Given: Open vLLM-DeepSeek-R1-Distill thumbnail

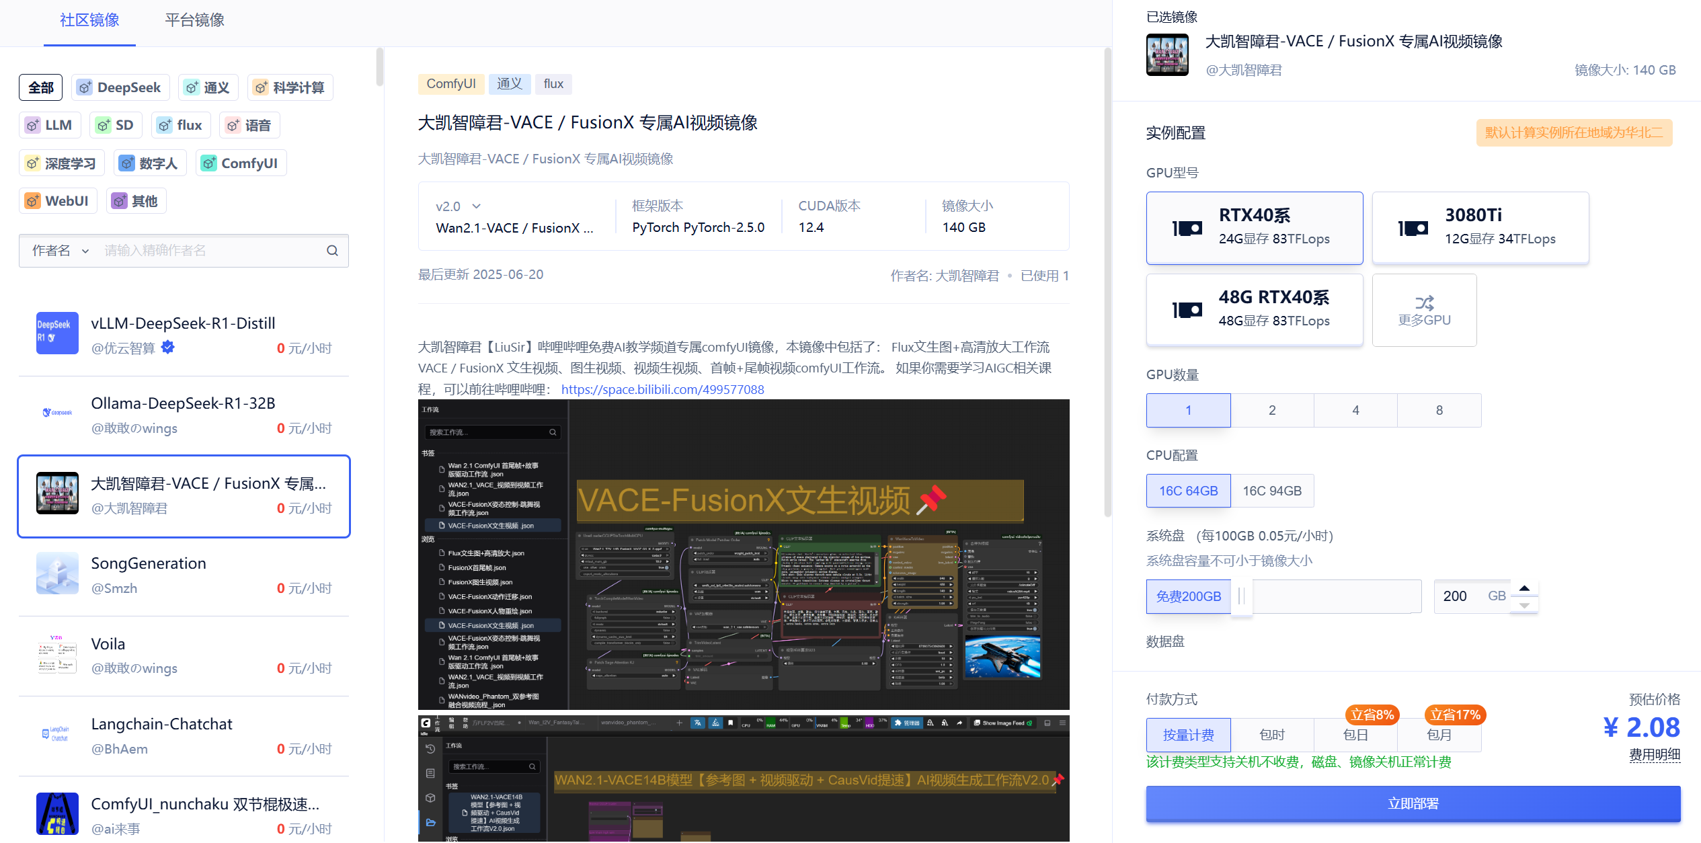Looking at the screenshot, I should [57, 333].
